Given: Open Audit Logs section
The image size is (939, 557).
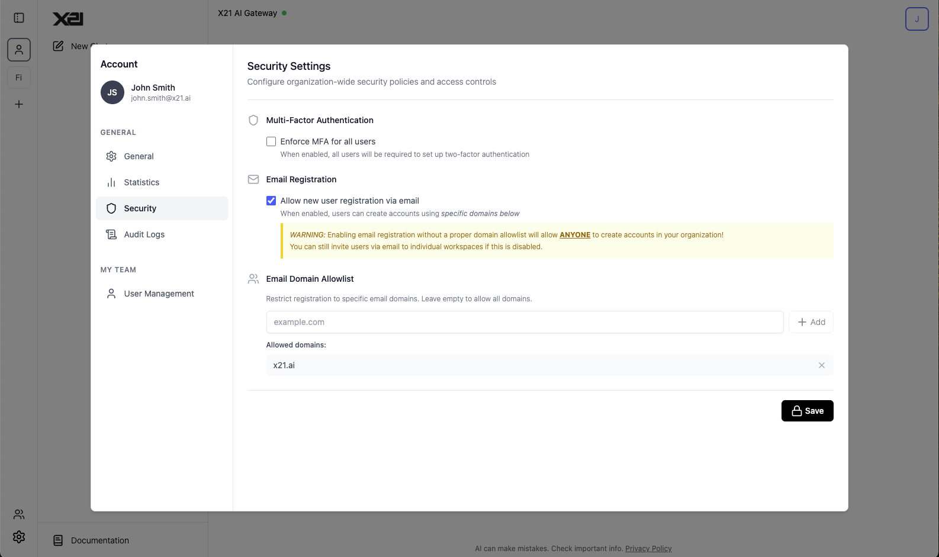Looking at the screenshot, I should [144, 234].
